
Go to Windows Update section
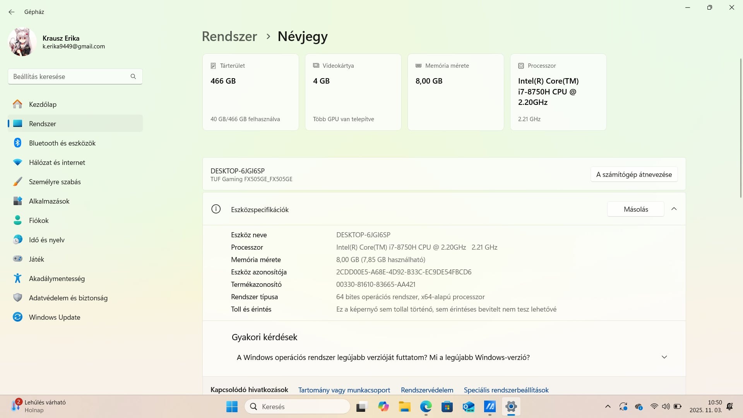(54, 317)
